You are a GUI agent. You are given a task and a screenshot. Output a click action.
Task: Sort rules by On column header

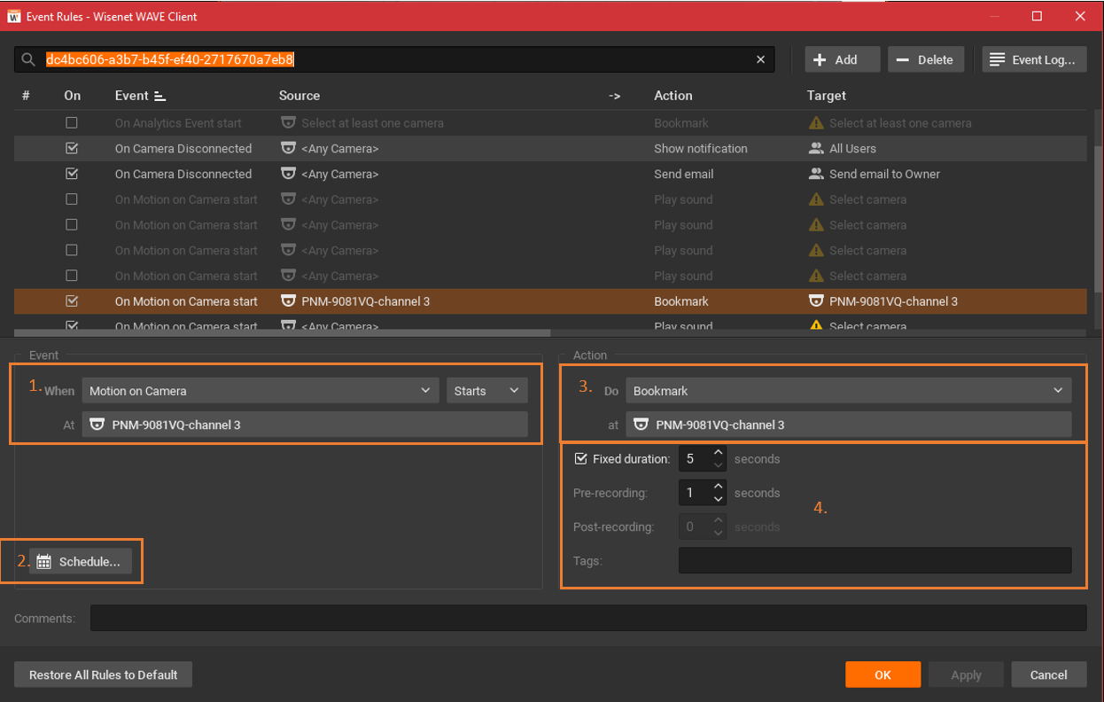tap(73, 96)
